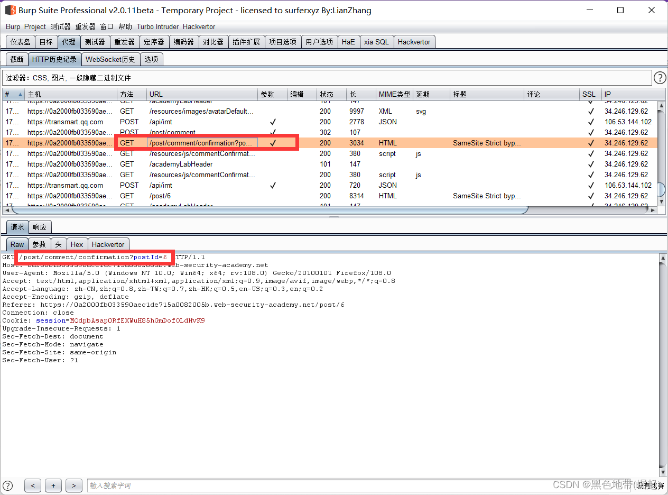Image resolution: width=668 pixels, height=495 pixels.
Task: Open the 插件扩展 extender tab
Action: tap(246, 42)
